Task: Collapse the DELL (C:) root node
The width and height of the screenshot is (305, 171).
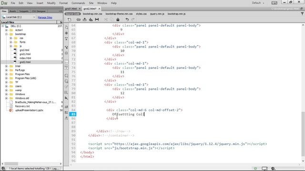Action: click(x=3, y=26)
